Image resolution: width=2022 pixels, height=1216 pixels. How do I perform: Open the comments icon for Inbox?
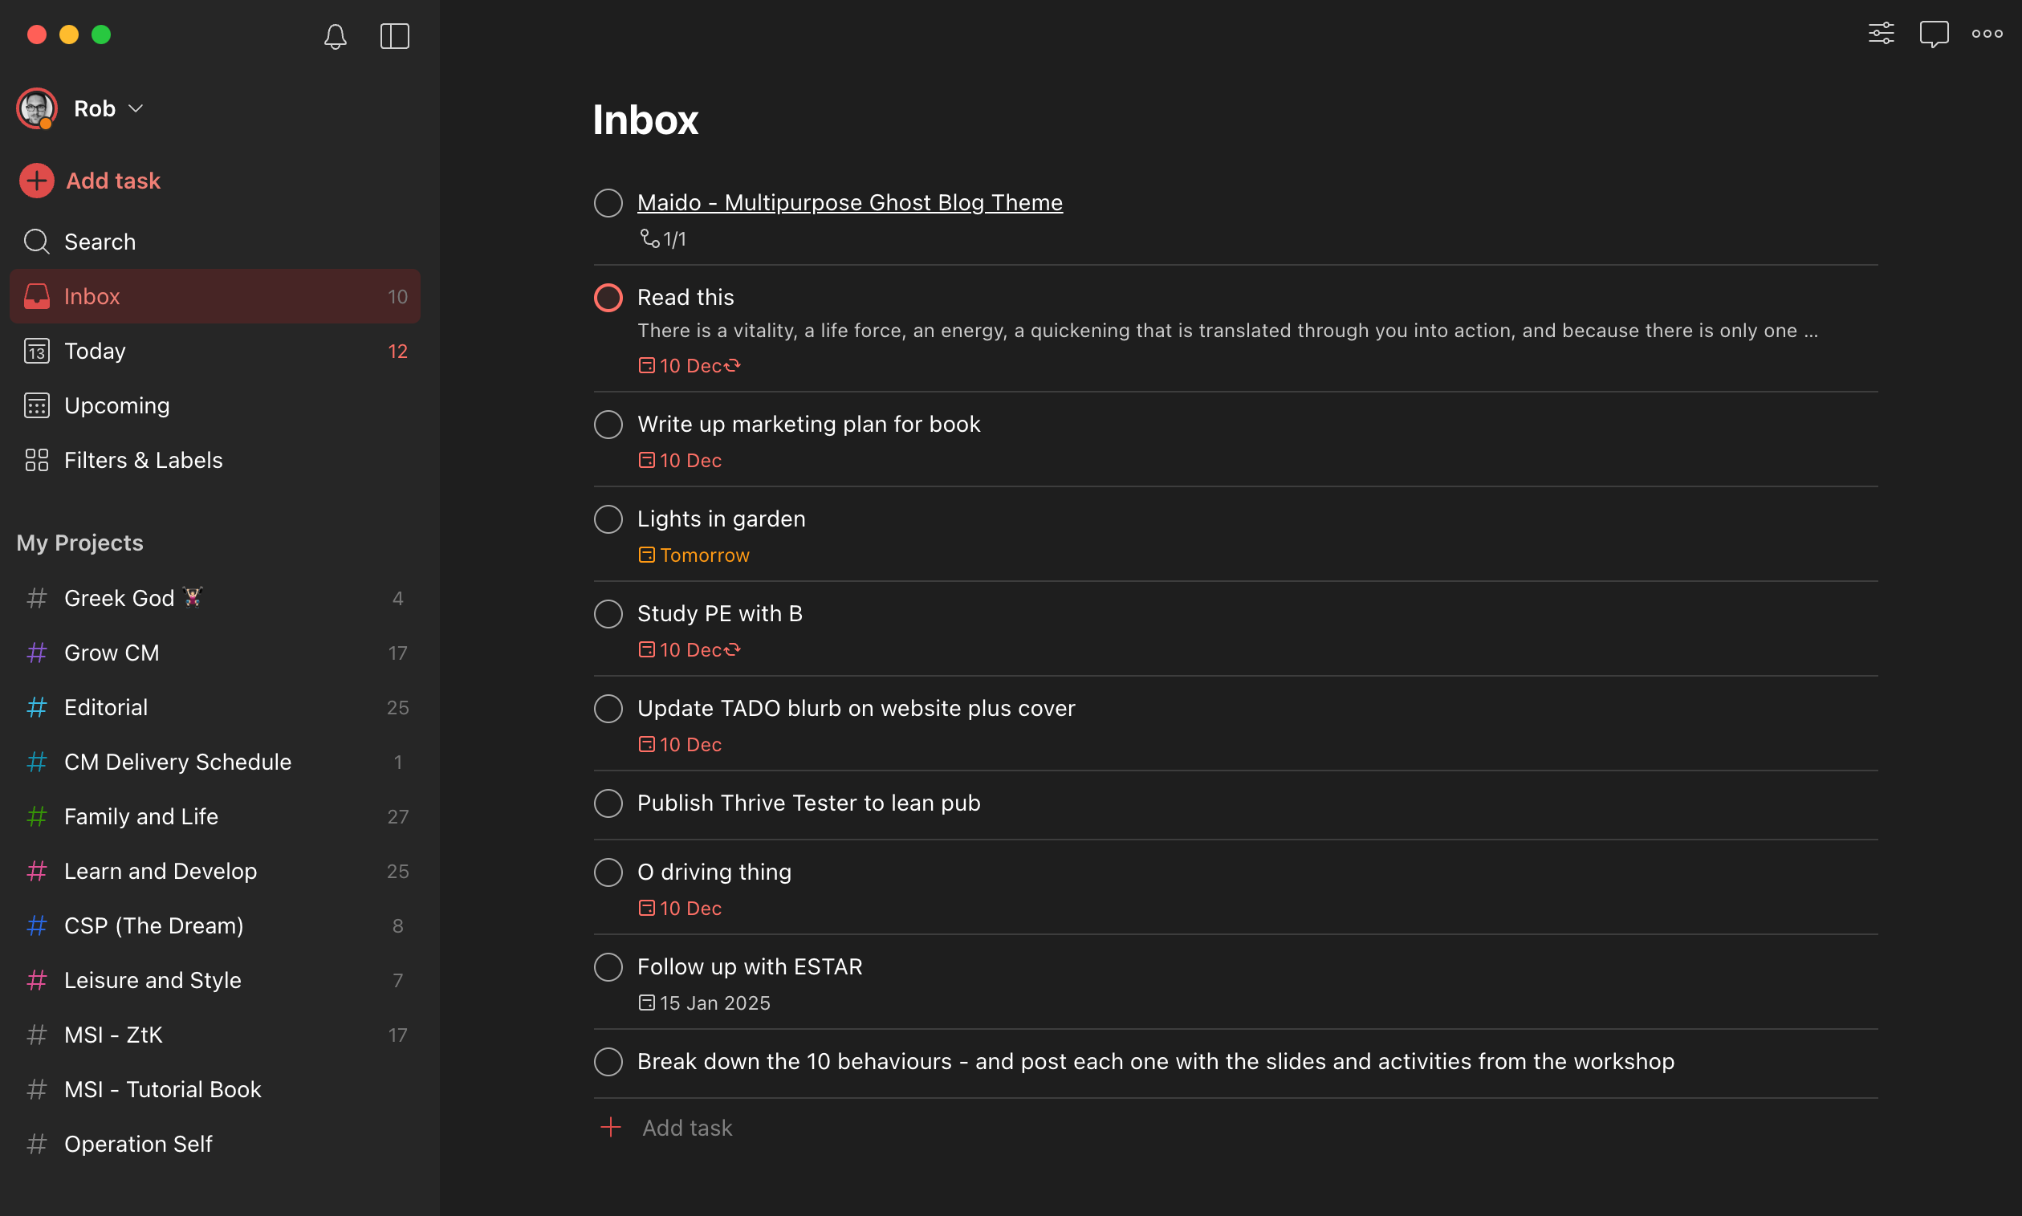pyautogui.click(x=1934, y=33)
